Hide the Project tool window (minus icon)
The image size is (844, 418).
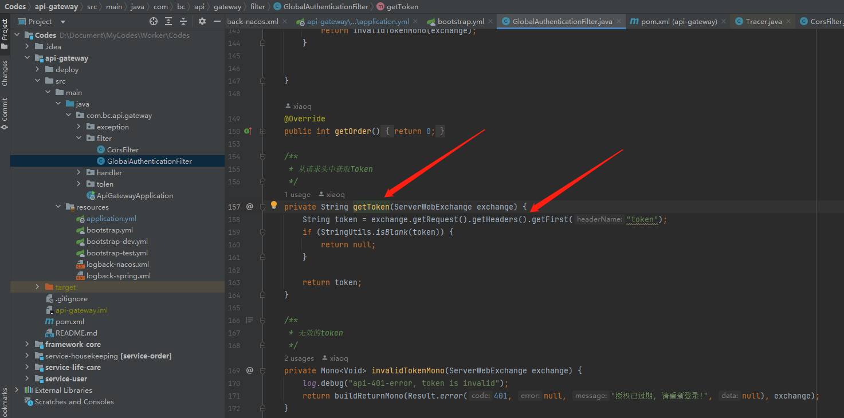click(217, 21)
